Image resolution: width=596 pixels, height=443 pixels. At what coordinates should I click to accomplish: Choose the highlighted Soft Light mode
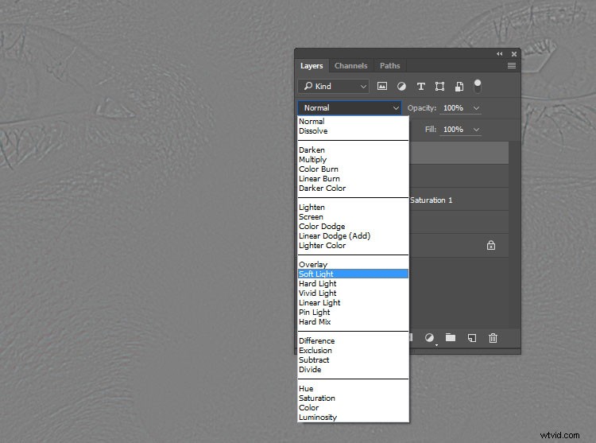coord(353,274)
